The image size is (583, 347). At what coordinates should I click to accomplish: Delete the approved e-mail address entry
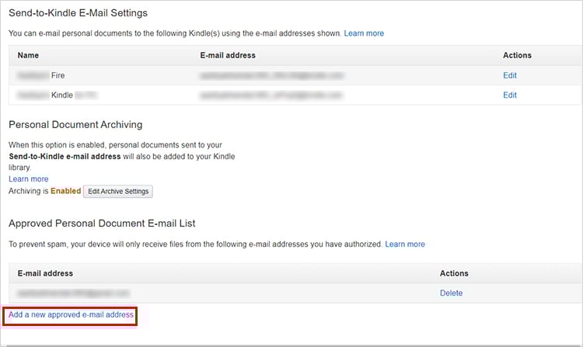click(x=451, y=293)
